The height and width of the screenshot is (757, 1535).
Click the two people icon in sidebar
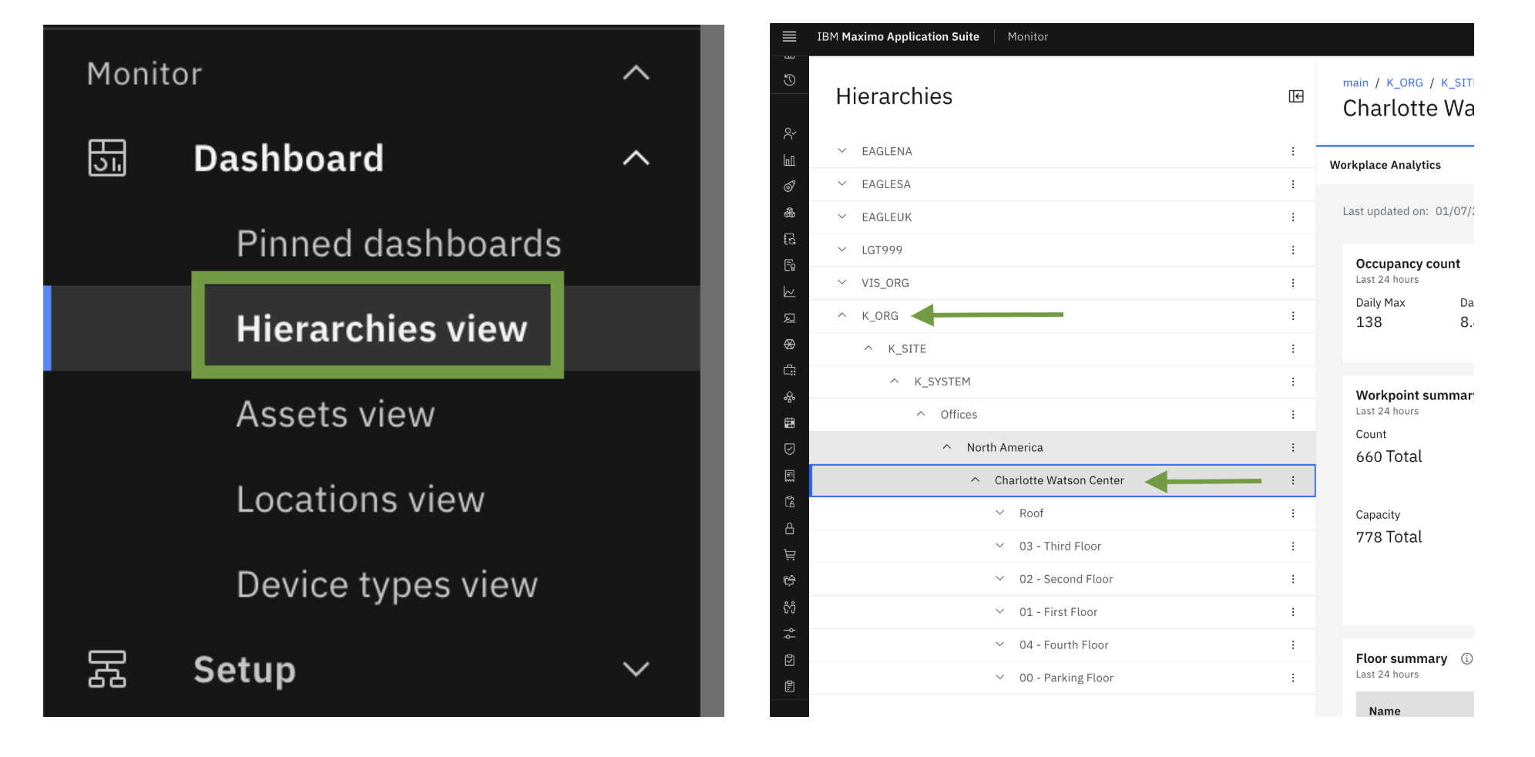(x=789, y=607)
